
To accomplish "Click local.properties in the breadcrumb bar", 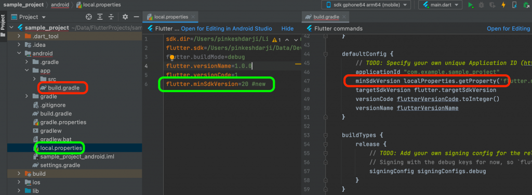I will coord(102,5).
